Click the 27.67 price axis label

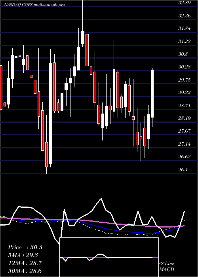185,131
